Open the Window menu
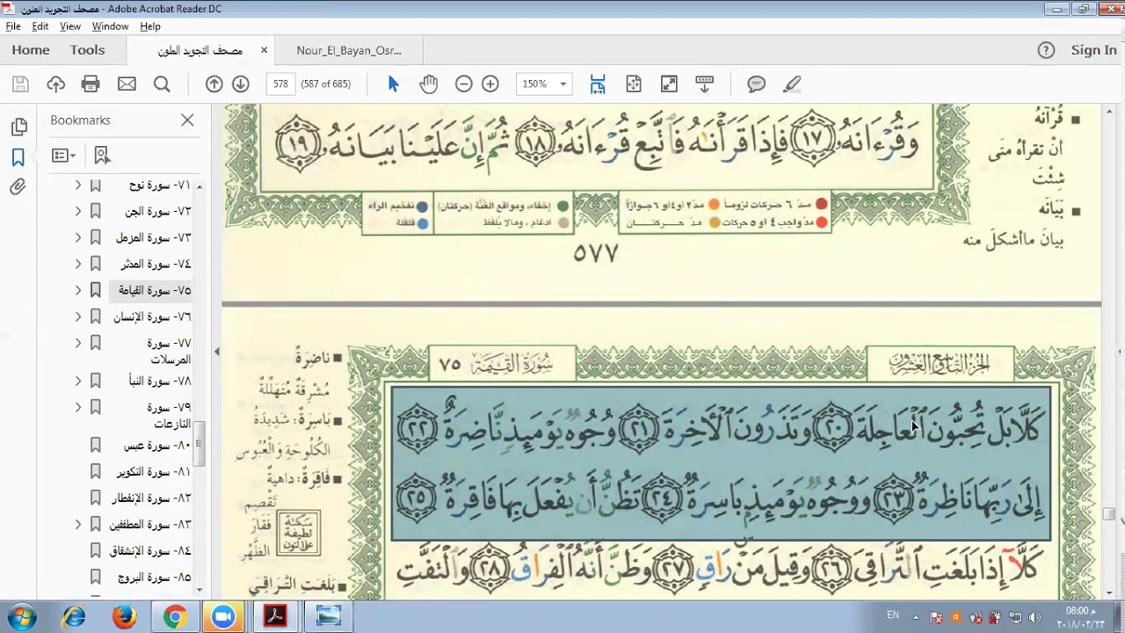1125x633 pixels. point(110,26)
